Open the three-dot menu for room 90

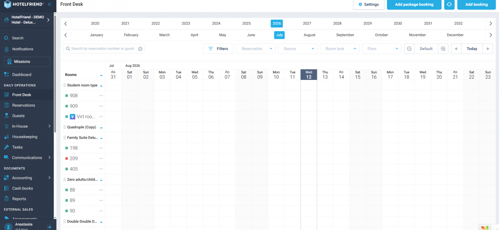(101, 211)
